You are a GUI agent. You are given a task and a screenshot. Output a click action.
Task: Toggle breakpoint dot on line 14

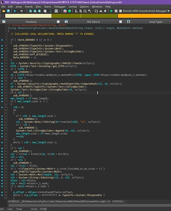pos(2,63)
